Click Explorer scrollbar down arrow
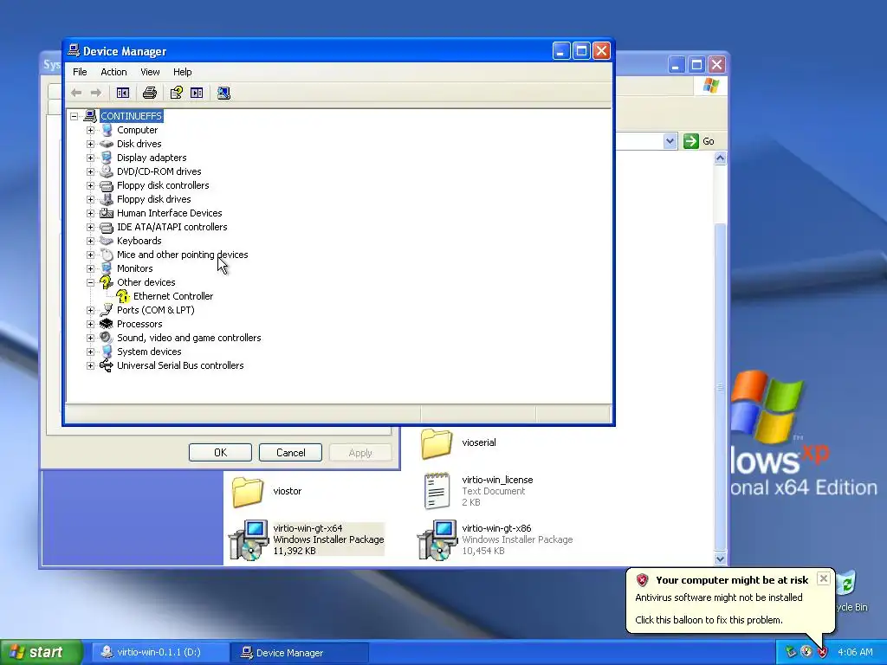 point(720,558)
